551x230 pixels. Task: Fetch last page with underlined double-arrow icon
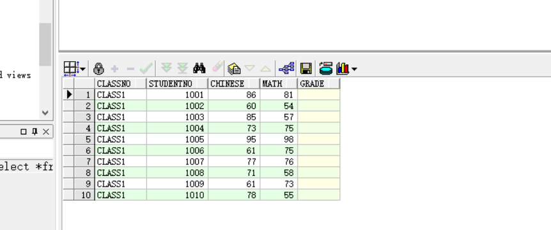[182, 68]
